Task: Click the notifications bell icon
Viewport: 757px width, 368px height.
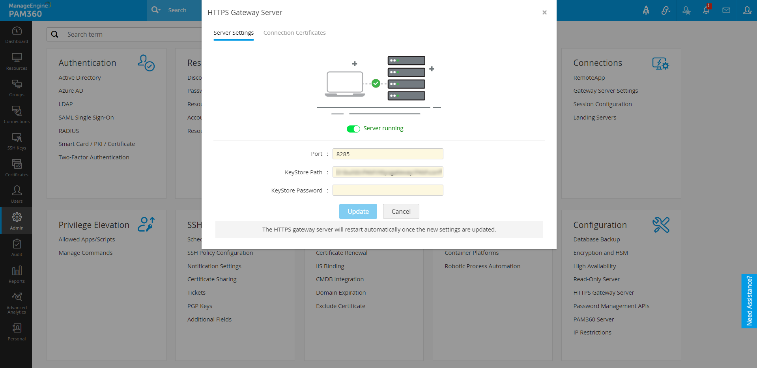Action: [706, 10]
